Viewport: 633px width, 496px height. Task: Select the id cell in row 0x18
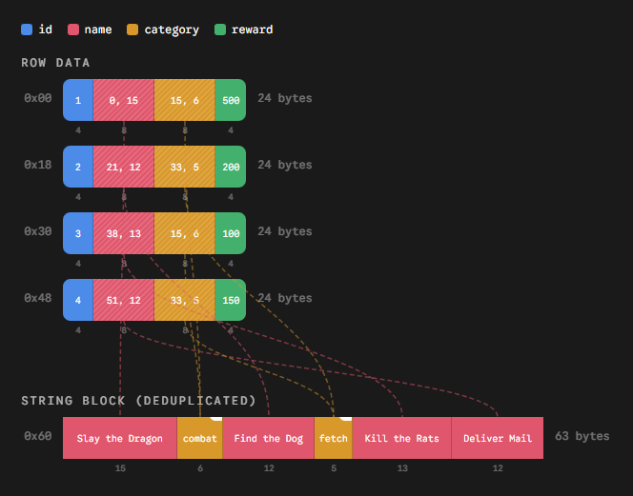[78, 167]
